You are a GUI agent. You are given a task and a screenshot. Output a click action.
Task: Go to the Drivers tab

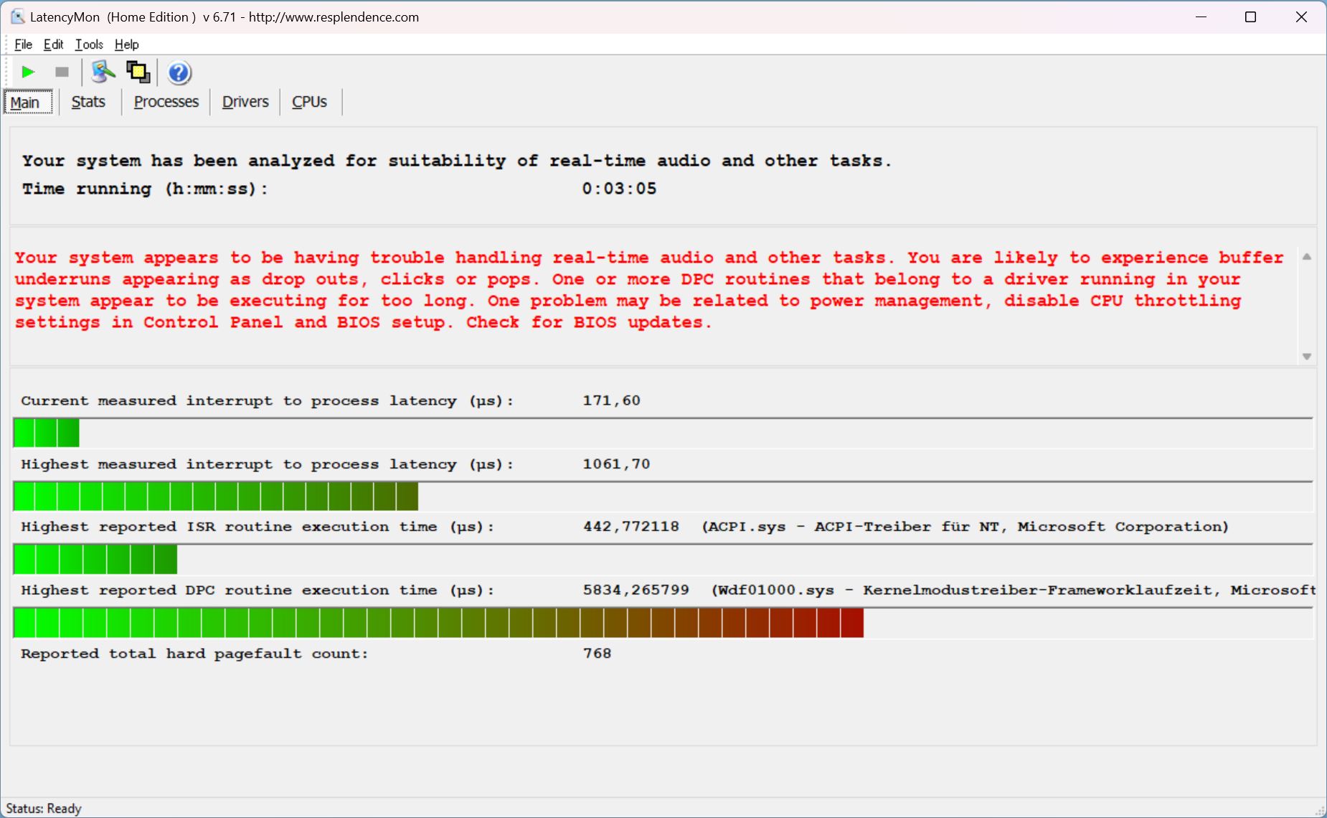(245, 102)
